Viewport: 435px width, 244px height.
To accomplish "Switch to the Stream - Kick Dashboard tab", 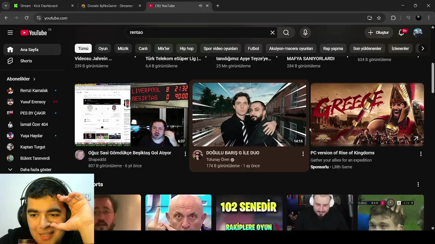I will (44, 6).
